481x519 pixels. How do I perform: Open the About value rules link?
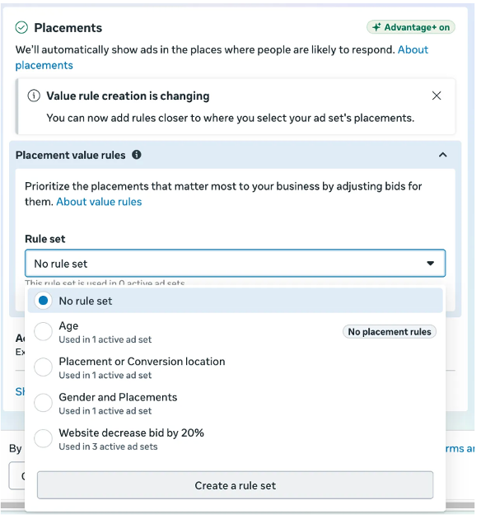99,202
